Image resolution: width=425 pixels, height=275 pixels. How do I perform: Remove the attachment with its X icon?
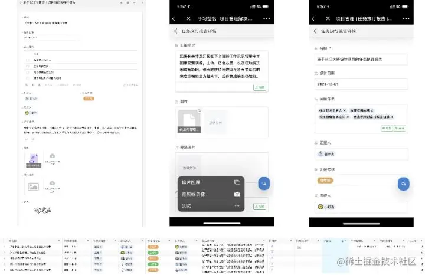click(200, 110)
